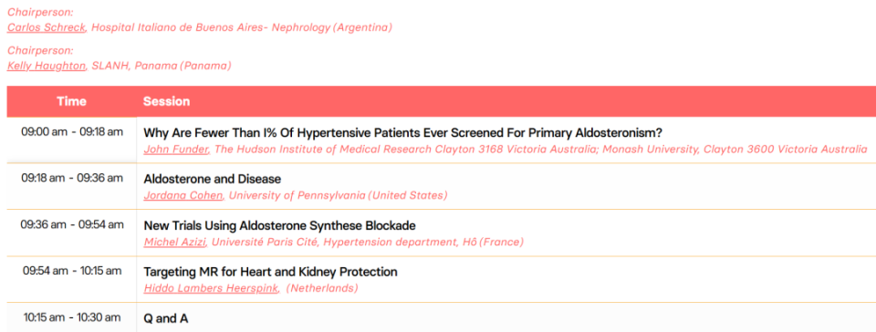Screen dimensions: 876x332
Task: Open Jordana Cohen speaker profile
Action: point(183,195)
